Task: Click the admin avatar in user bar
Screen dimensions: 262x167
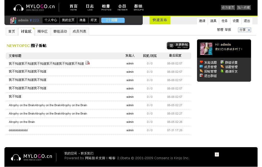Action: pos(13,20)
